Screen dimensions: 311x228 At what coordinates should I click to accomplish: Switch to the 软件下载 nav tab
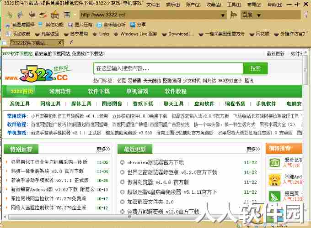[x=99, y=91]
